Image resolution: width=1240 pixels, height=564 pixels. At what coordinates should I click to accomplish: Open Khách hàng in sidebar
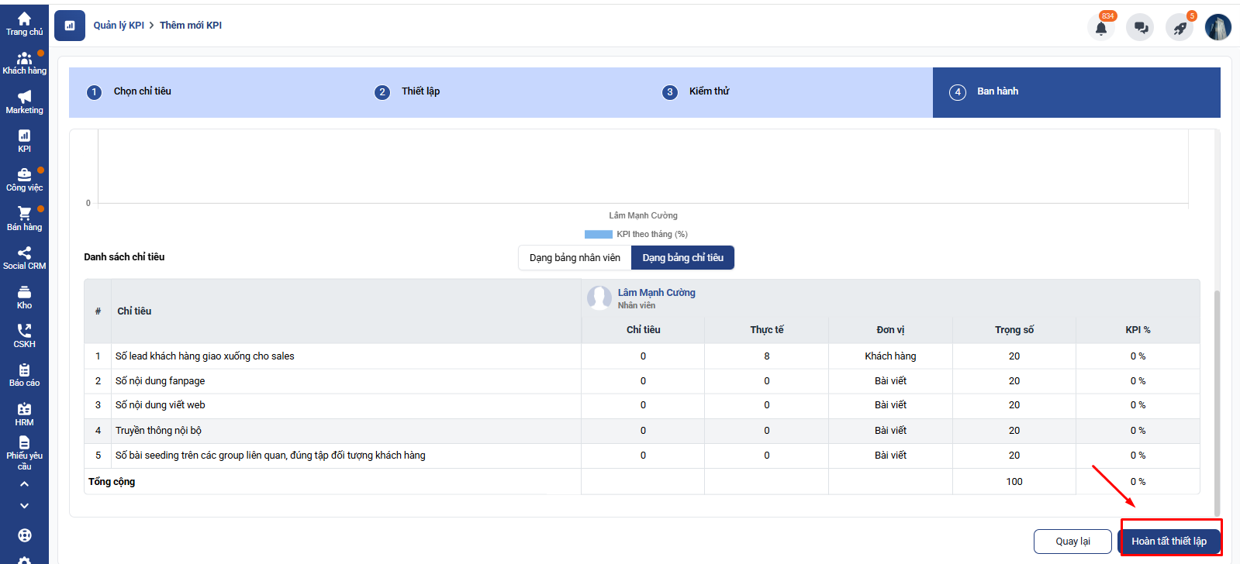[x=24, y=63]
